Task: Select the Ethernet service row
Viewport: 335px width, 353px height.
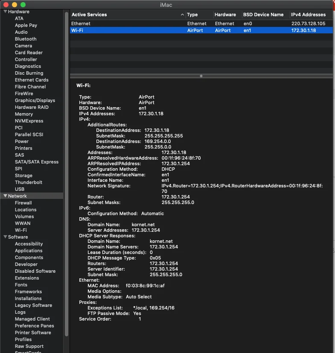Action: 201,23
